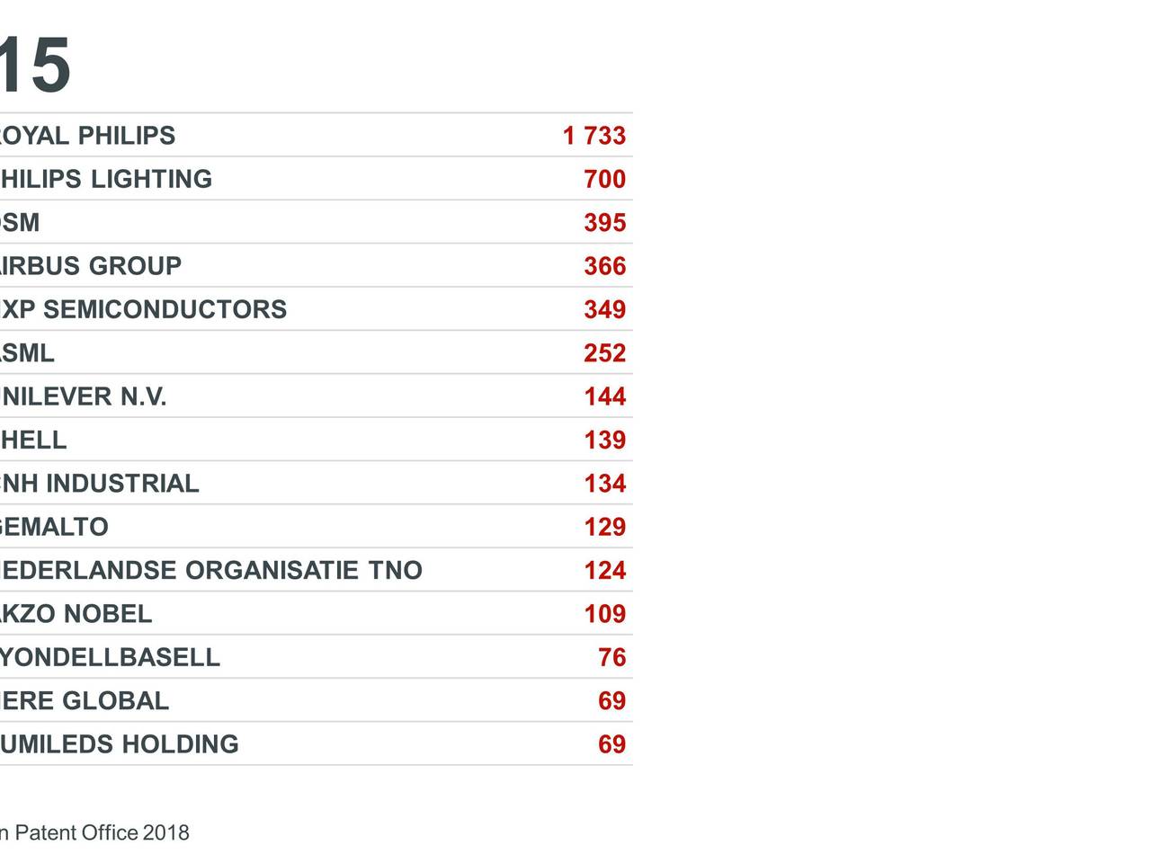
Task: Select the PHILIPS LIGHTING entry
Action: (x=105, y=179)
